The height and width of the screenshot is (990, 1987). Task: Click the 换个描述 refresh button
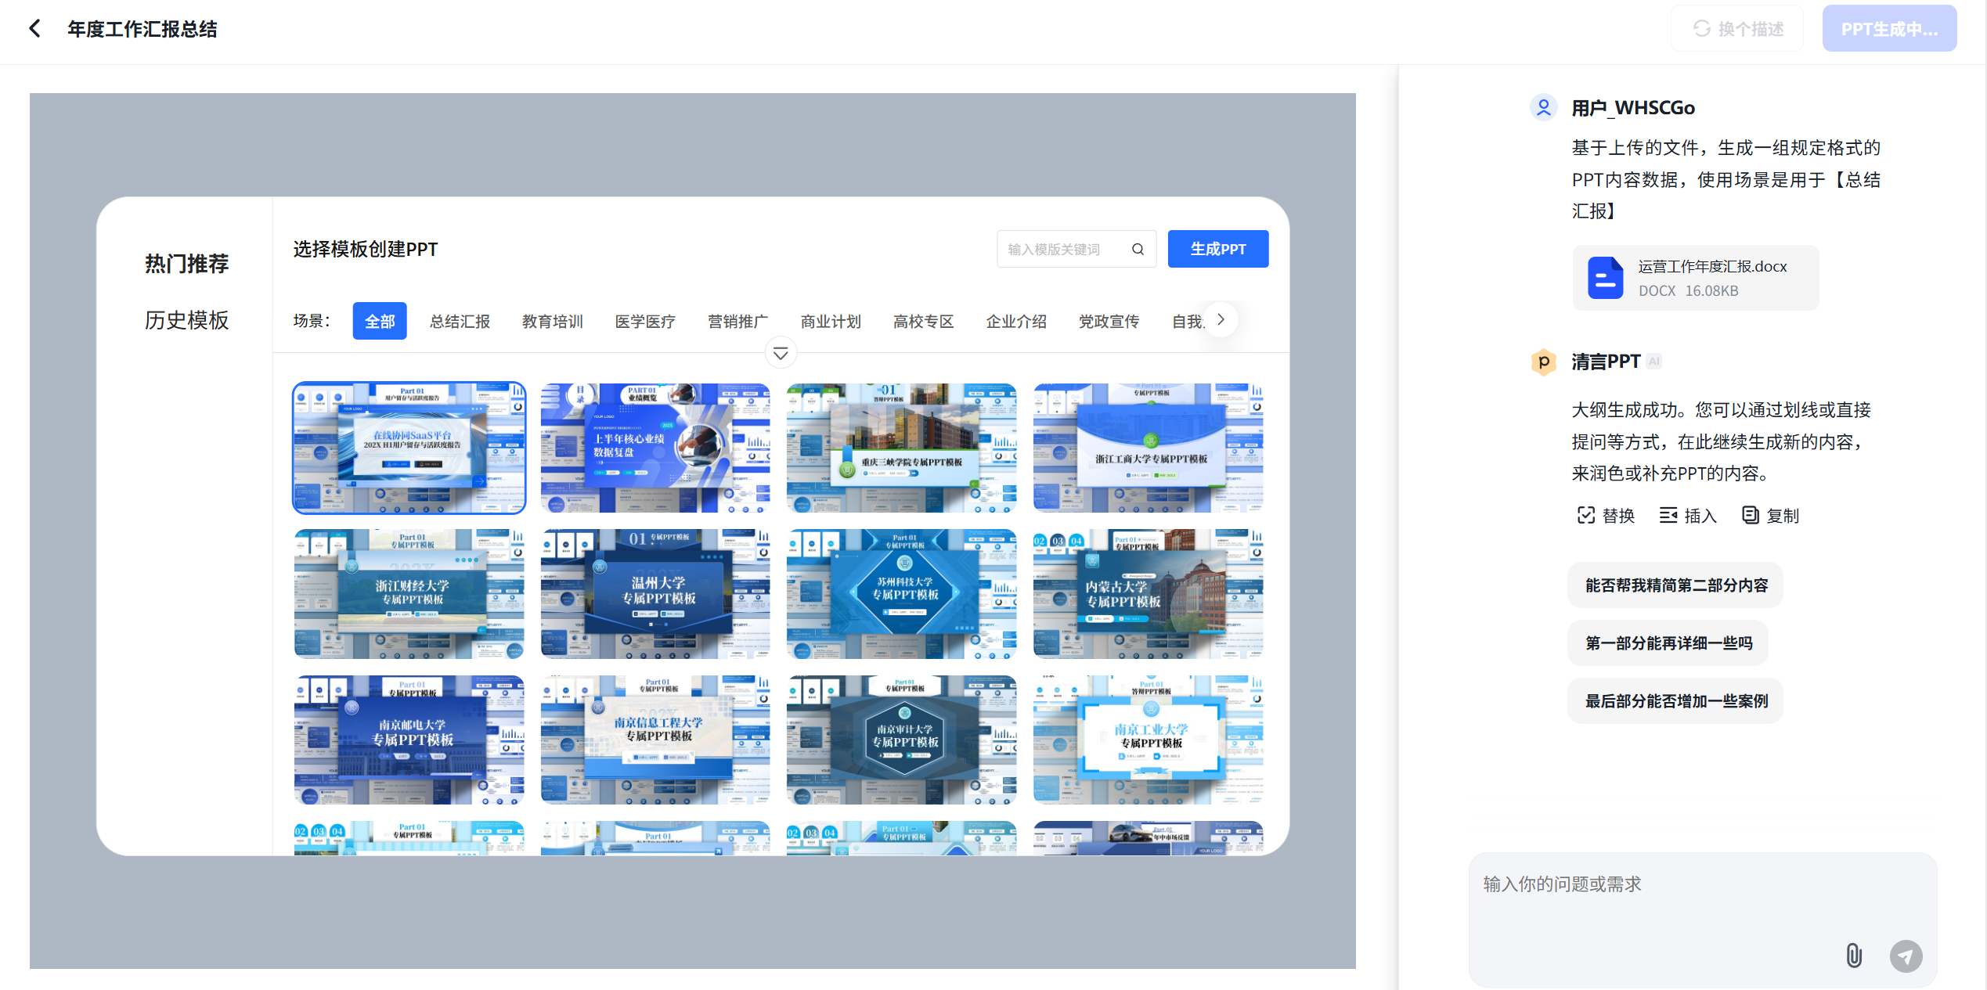(1737, 29)
